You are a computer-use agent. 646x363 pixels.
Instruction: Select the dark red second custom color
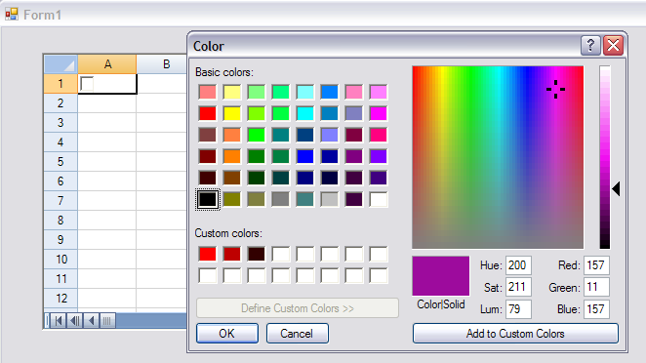pos(232,255)
